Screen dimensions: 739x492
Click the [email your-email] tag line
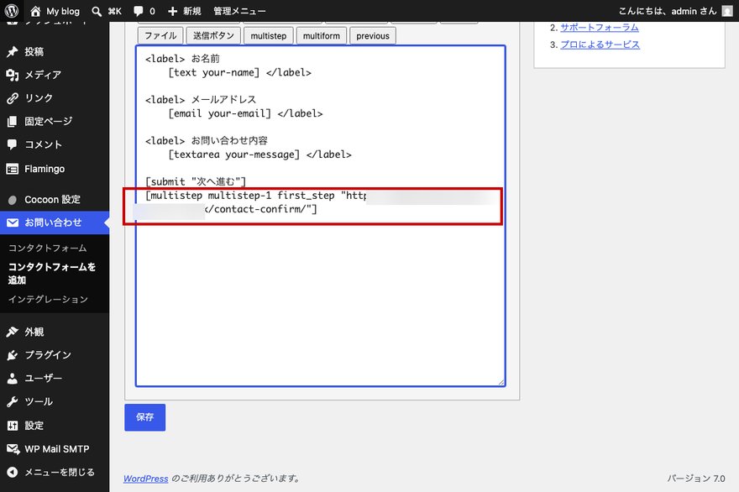coord(245,113)
